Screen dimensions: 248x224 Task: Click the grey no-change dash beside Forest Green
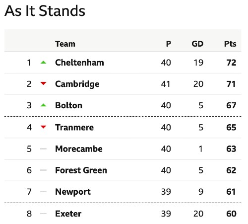pyautogui.click(x=43, y=170)
